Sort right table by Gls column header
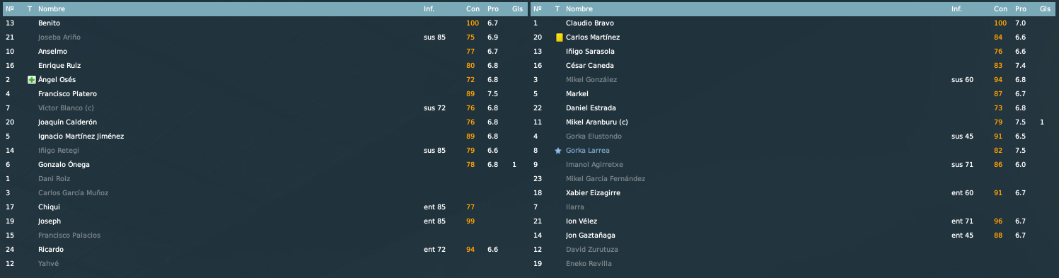The height and width of the screenshot is (278, 1059). [x=1045, y=9]
